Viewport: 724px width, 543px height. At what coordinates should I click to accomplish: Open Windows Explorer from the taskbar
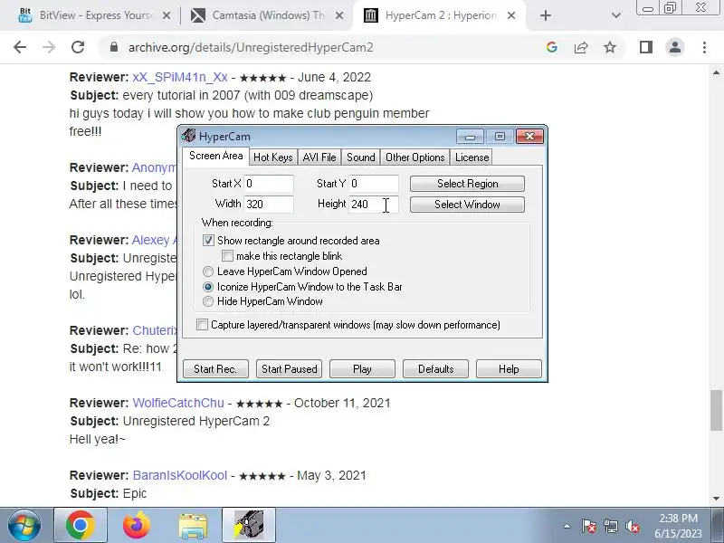(193, 525)
